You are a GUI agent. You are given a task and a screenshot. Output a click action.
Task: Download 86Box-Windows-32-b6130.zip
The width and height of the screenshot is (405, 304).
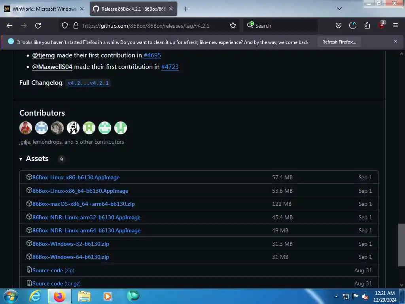pyautogui.click(x=70, y=244)
